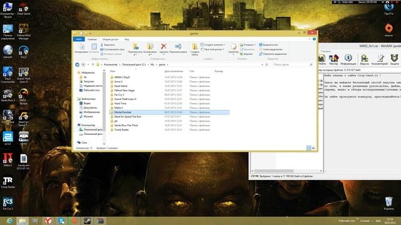The width and height of the screenshot is (401, 225).
Task: Open Libraries (Библиотеки) in the navigation pane
Action: coord(88,99)
